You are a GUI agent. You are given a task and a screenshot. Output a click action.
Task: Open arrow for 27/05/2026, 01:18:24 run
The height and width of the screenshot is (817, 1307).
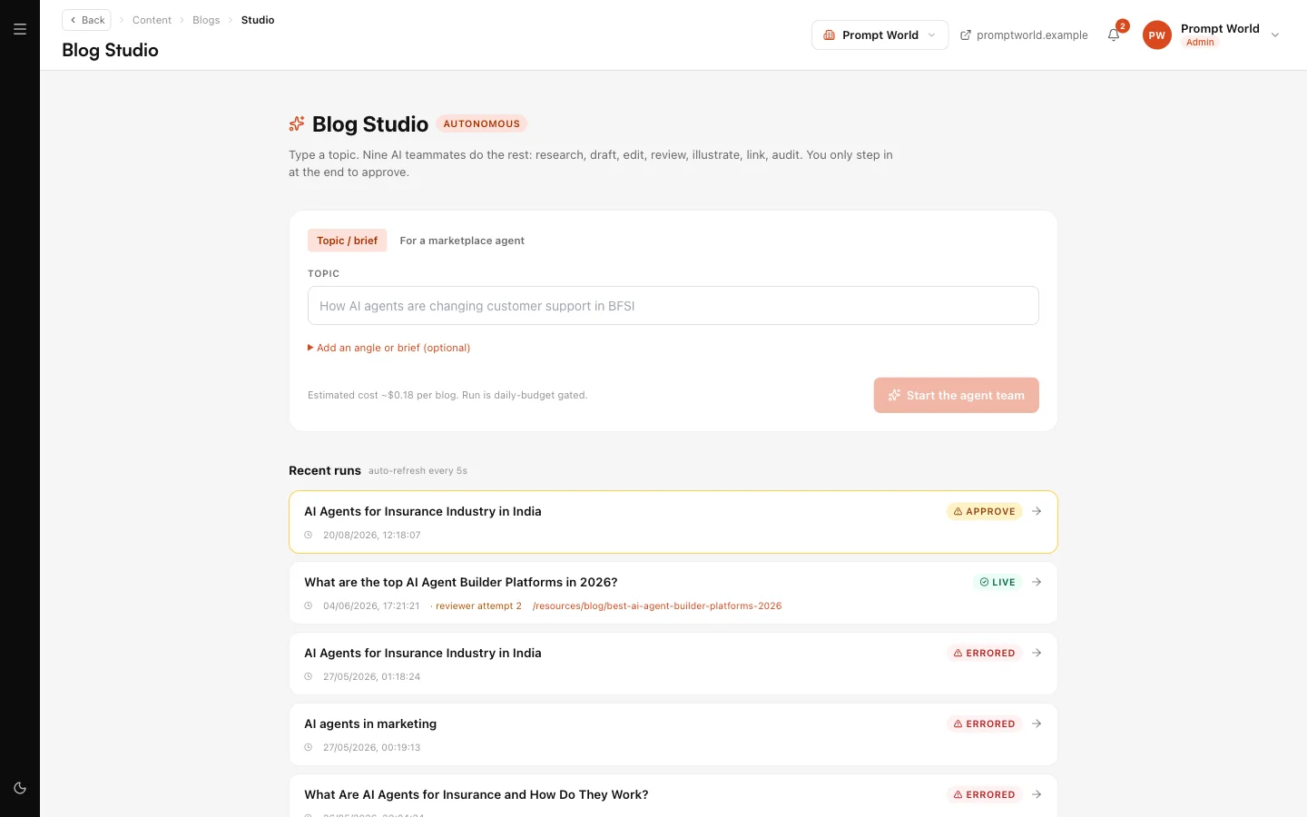[1037, 653]
